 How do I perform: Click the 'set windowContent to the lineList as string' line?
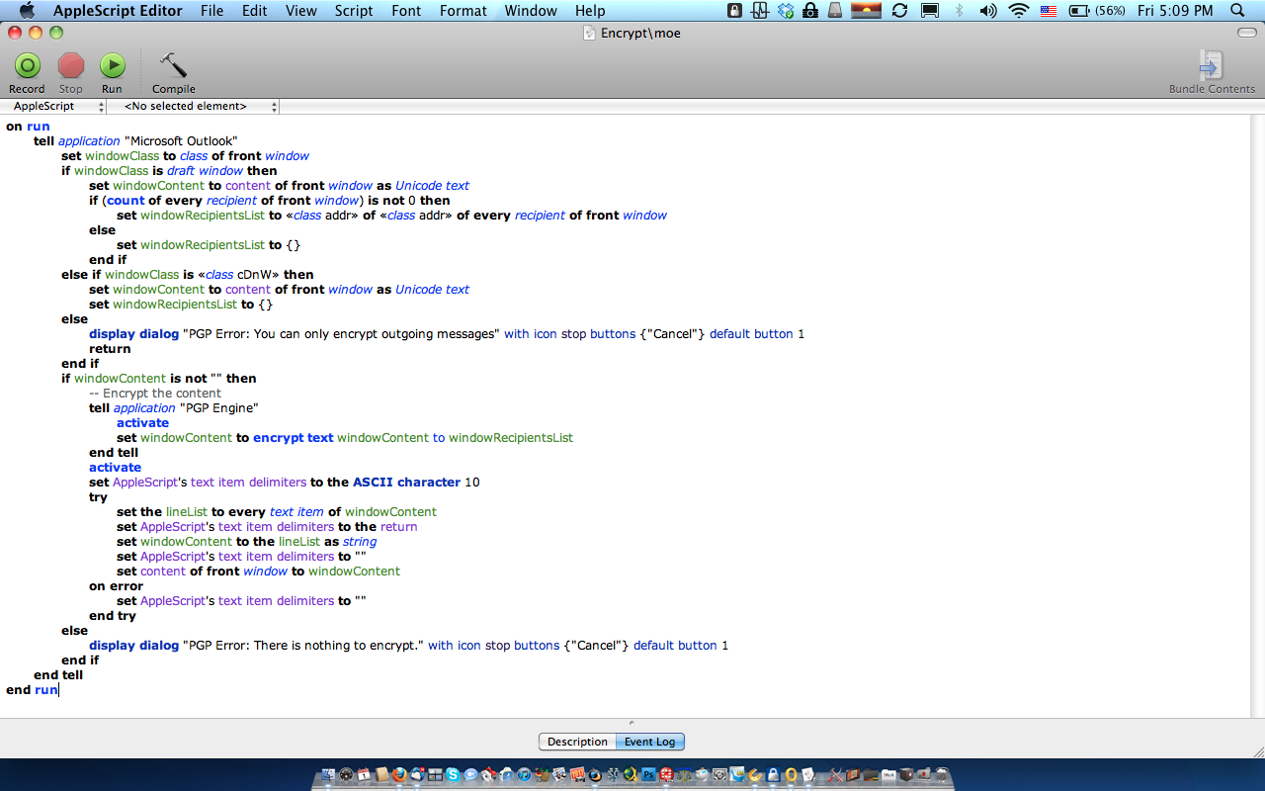point(246,542)
